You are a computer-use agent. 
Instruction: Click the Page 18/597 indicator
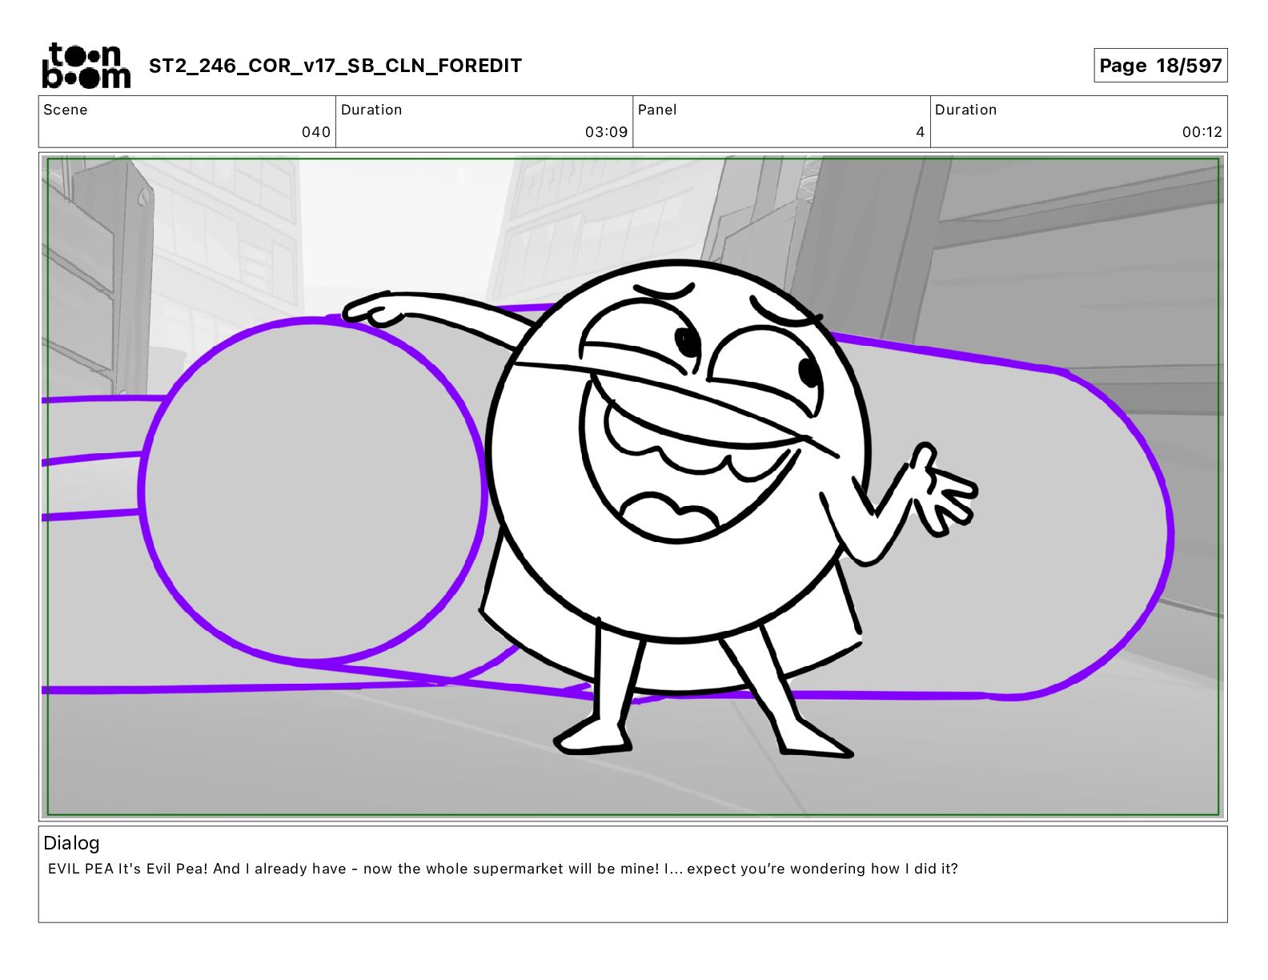(x=1160, y=66)
